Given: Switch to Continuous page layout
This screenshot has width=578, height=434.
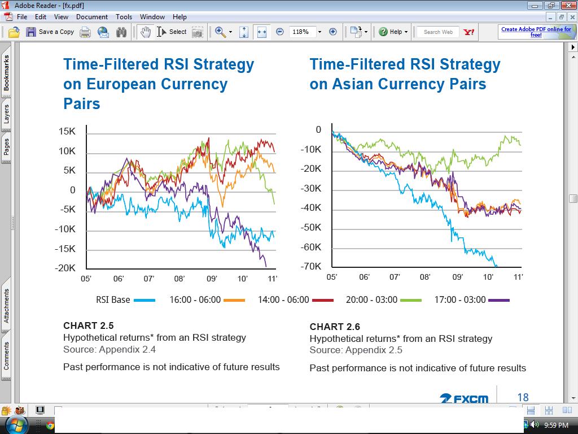Looking at the screenshot, I should click(x=531, y=410).
